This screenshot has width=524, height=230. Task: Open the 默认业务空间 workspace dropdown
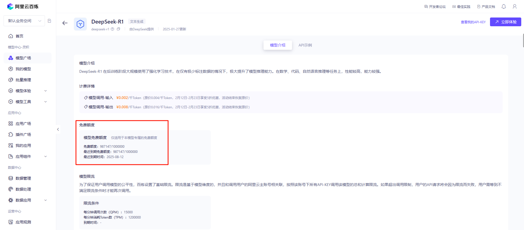[x=24, y=21]
